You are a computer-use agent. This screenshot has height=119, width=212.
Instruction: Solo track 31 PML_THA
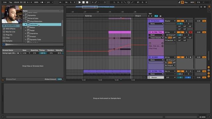(x=186, y=32)
